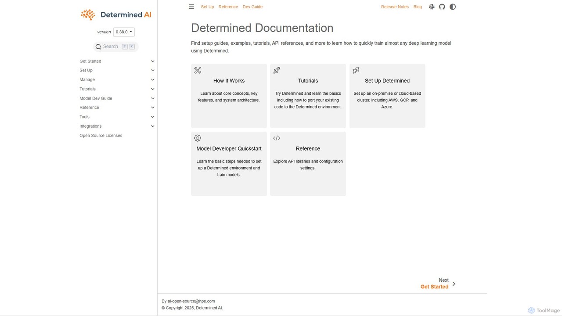Click the tools icon on How It Works card
The width and height of the screenshot is (562, 316).
coord(198,70)
